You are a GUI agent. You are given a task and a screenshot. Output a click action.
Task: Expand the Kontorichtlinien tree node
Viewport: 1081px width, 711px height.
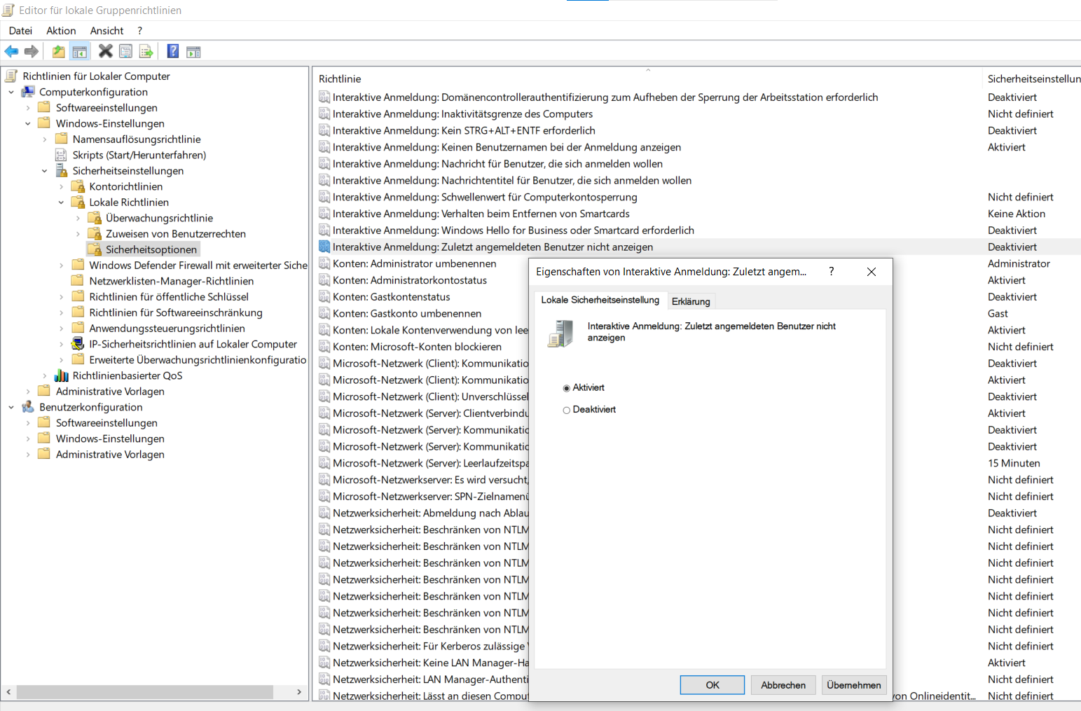pos(62,186)
